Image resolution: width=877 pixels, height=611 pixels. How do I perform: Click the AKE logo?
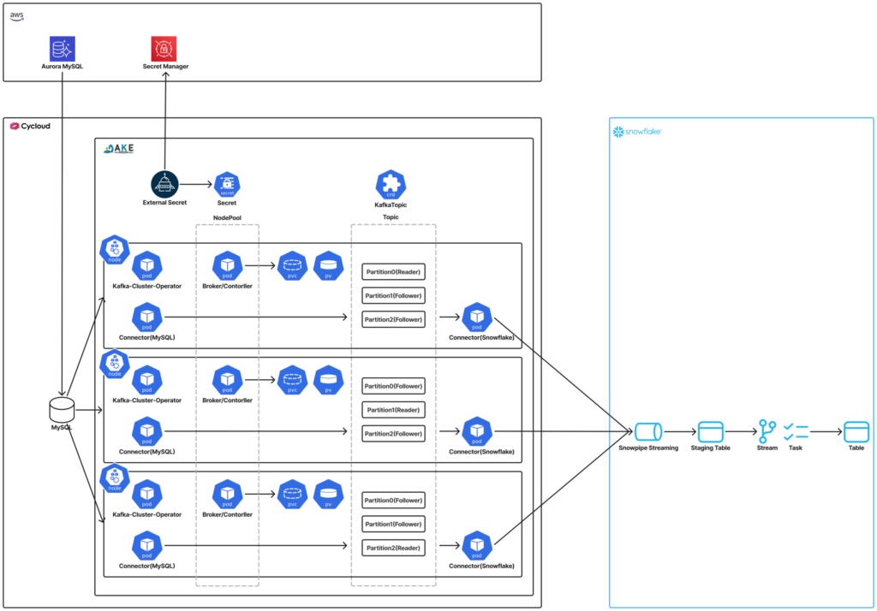click(120, 149)
